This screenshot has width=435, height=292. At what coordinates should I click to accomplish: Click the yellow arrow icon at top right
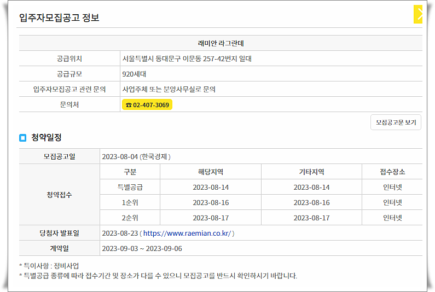click(418, 14)
